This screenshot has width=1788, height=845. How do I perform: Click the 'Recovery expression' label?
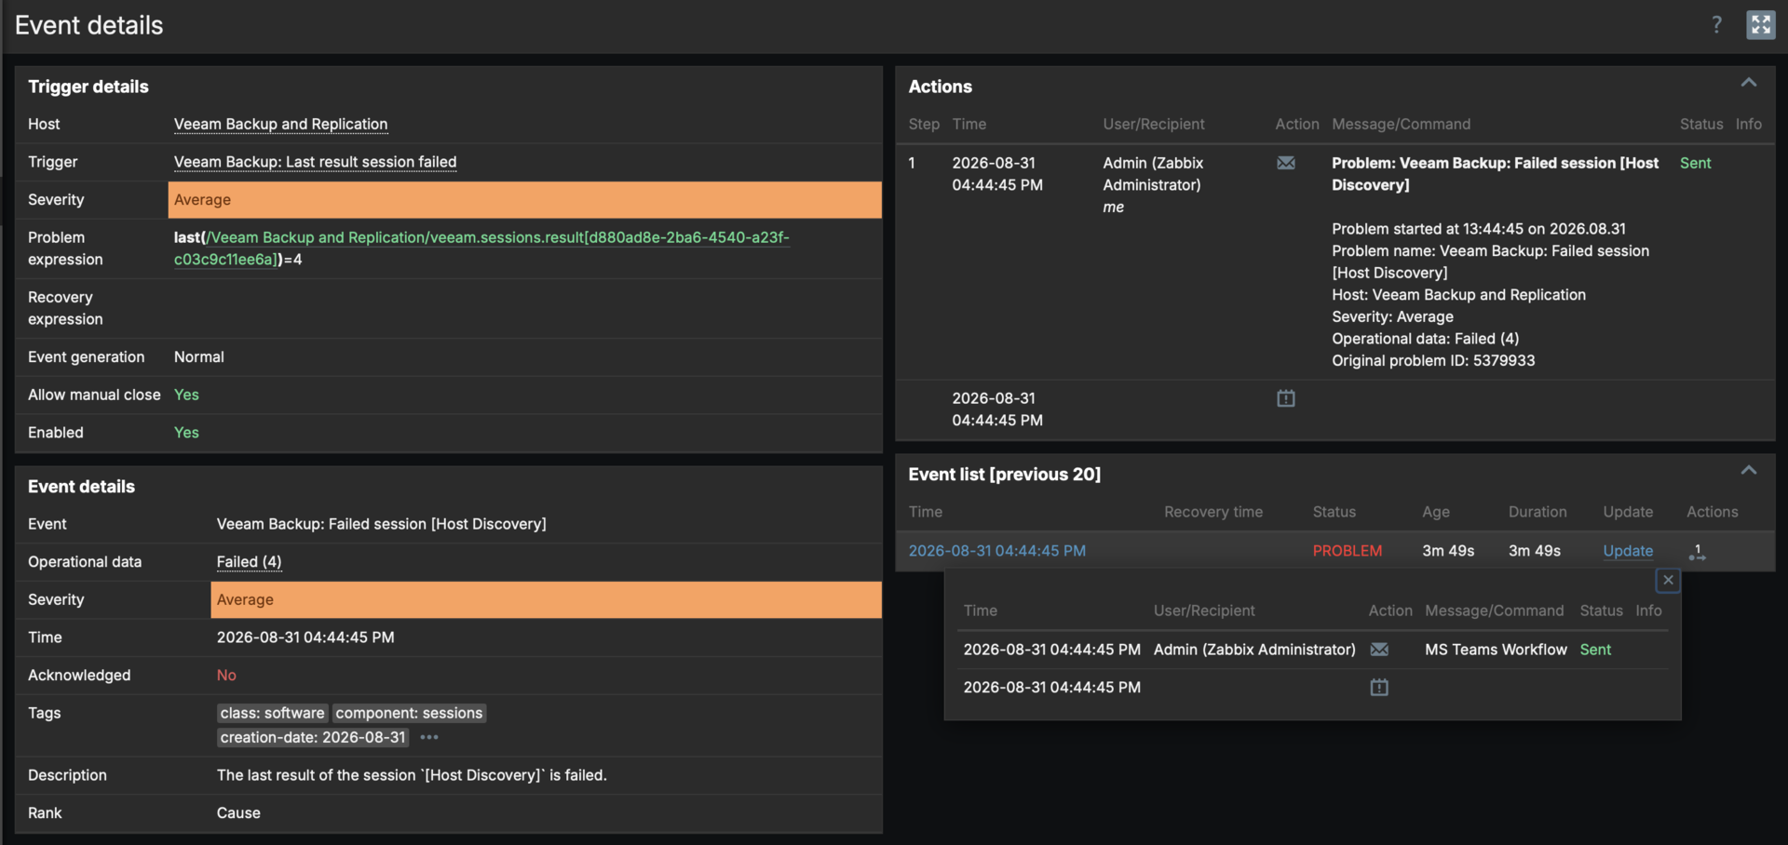[x=65, y=308]
